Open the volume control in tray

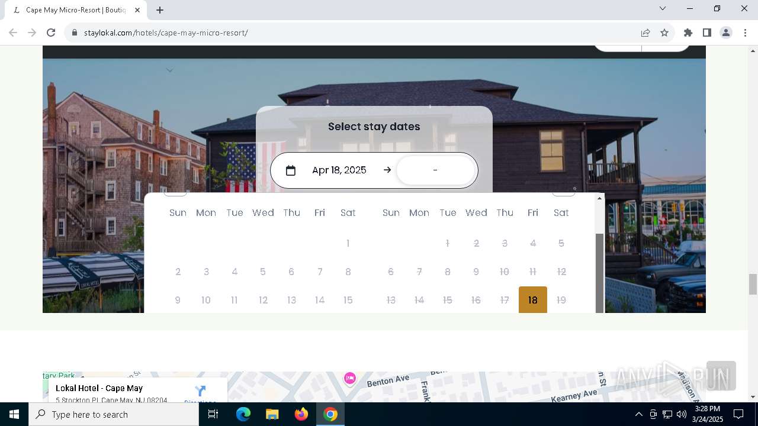681,414
